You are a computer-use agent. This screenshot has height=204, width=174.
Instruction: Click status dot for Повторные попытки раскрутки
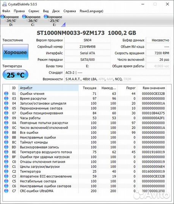[6, 123]
